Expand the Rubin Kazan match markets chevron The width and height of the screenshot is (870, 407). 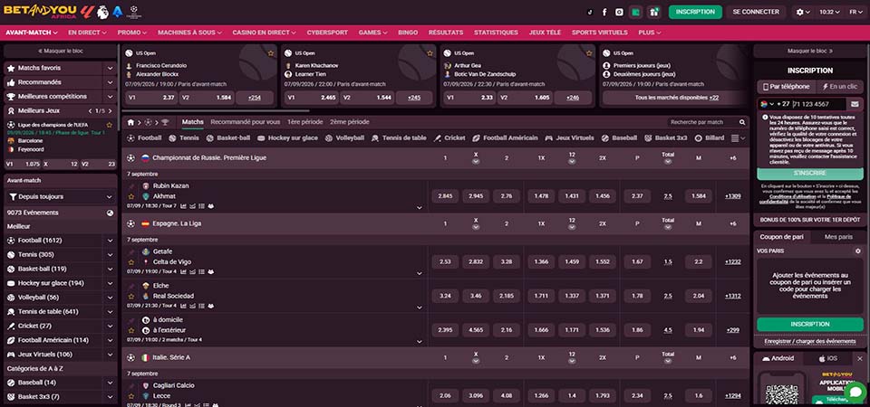tap(420, 208)
